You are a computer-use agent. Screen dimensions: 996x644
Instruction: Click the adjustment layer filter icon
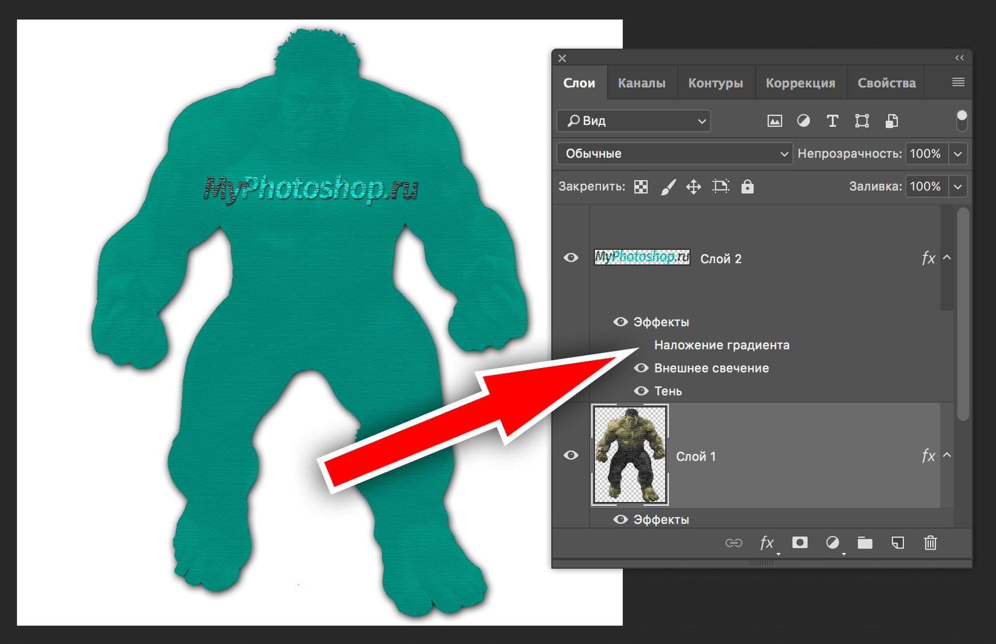[804, 121]
